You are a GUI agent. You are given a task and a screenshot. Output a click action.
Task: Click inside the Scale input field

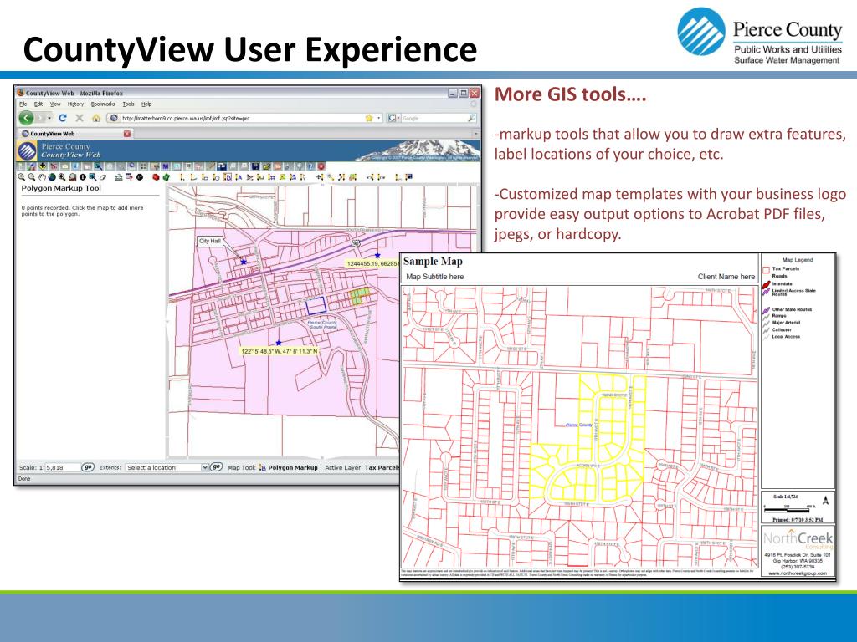[62, 467]
